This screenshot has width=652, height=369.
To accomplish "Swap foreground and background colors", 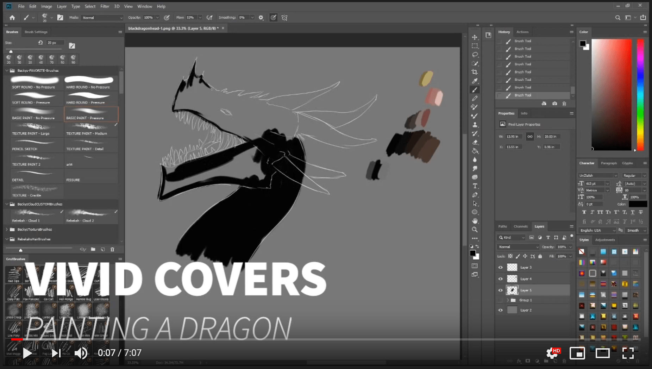I will 477,246.
